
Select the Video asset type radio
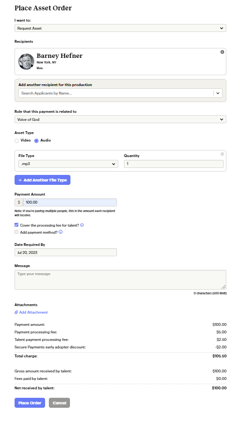click(16, 141)
